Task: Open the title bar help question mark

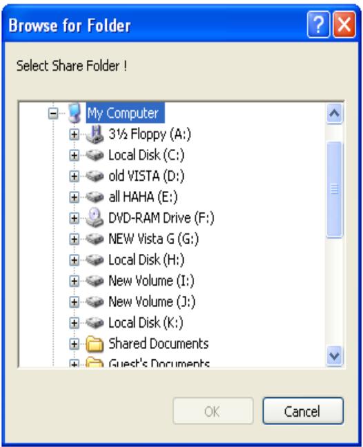Action: point(319,25)
